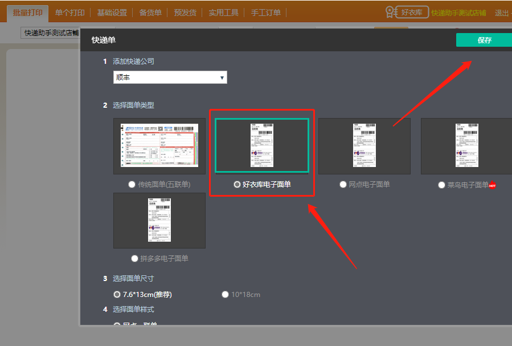
Task: Click the 快递助手测试店铺 store selector field
Action: 51,33
